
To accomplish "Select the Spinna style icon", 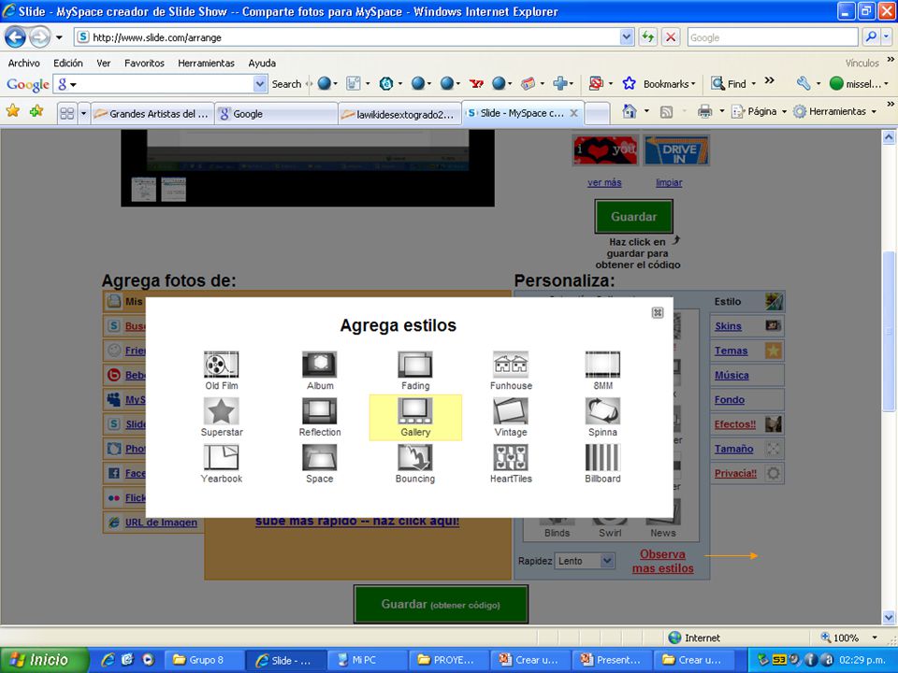I will (602, 410).
